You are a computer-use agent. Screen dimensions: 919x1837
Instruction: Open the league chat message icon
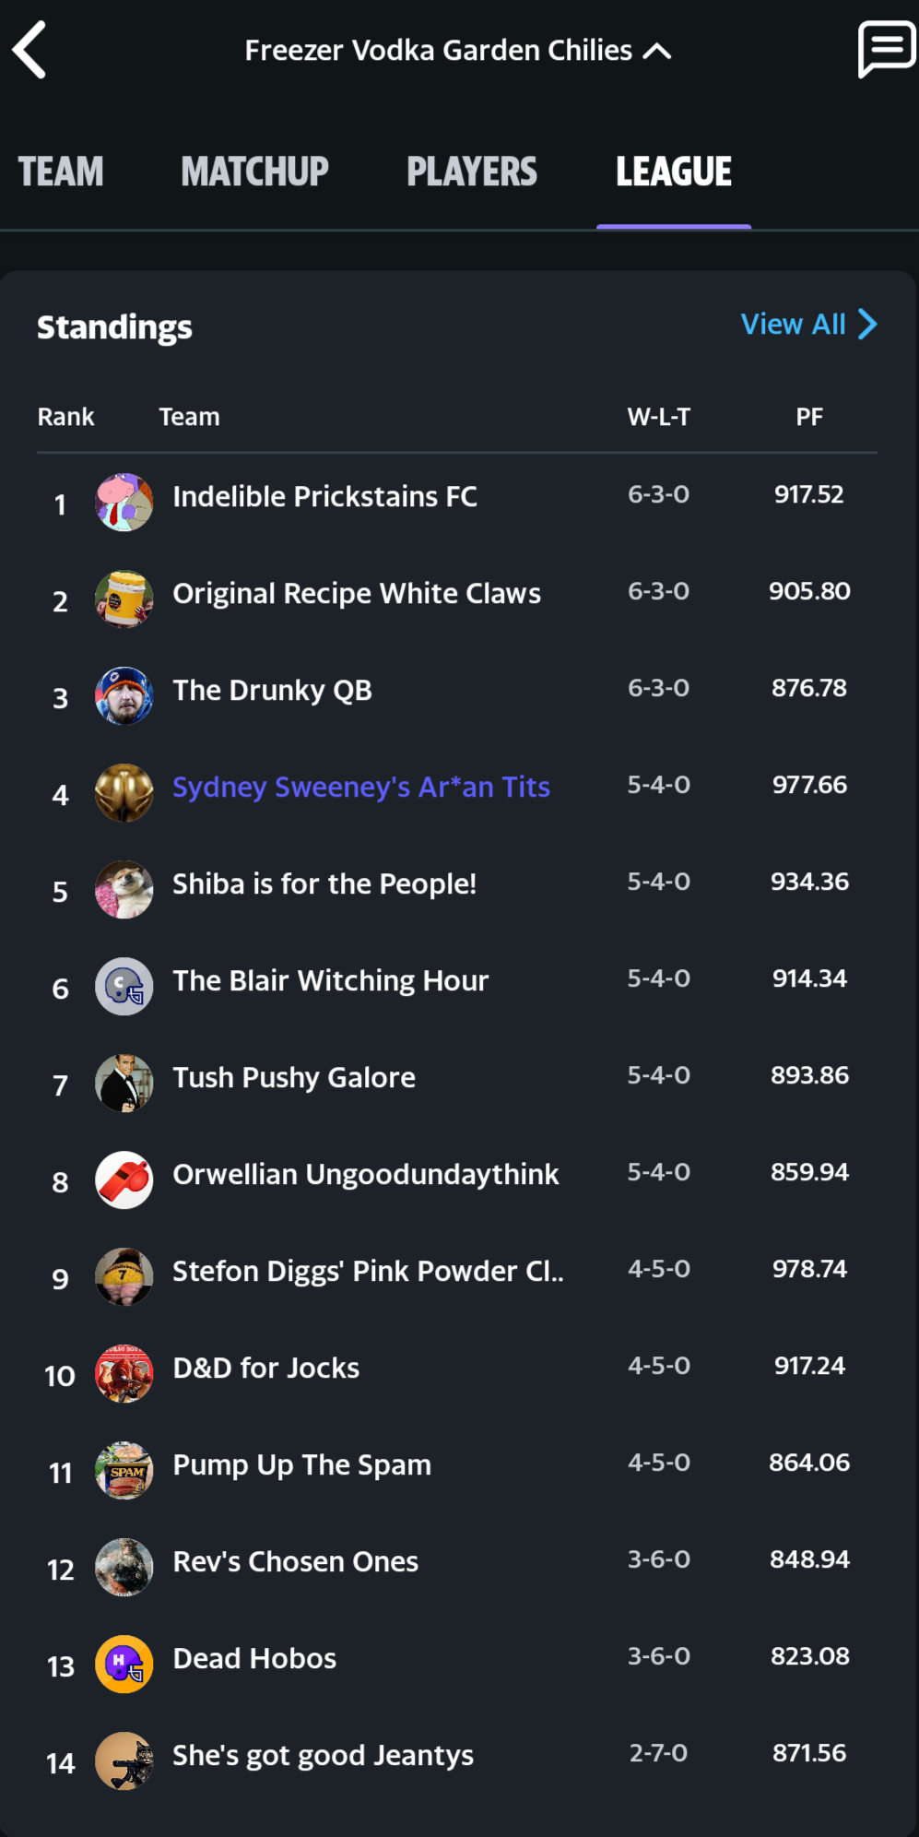886,49
